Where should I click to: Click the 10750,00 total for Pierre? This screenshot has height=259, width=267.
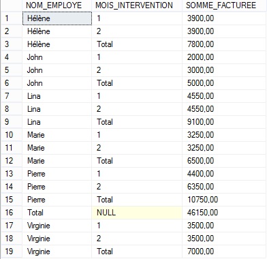[x=224, y=200]
